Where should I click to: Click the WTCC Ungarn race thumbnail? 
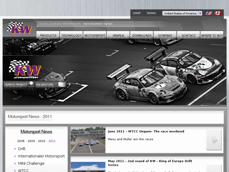88,140
